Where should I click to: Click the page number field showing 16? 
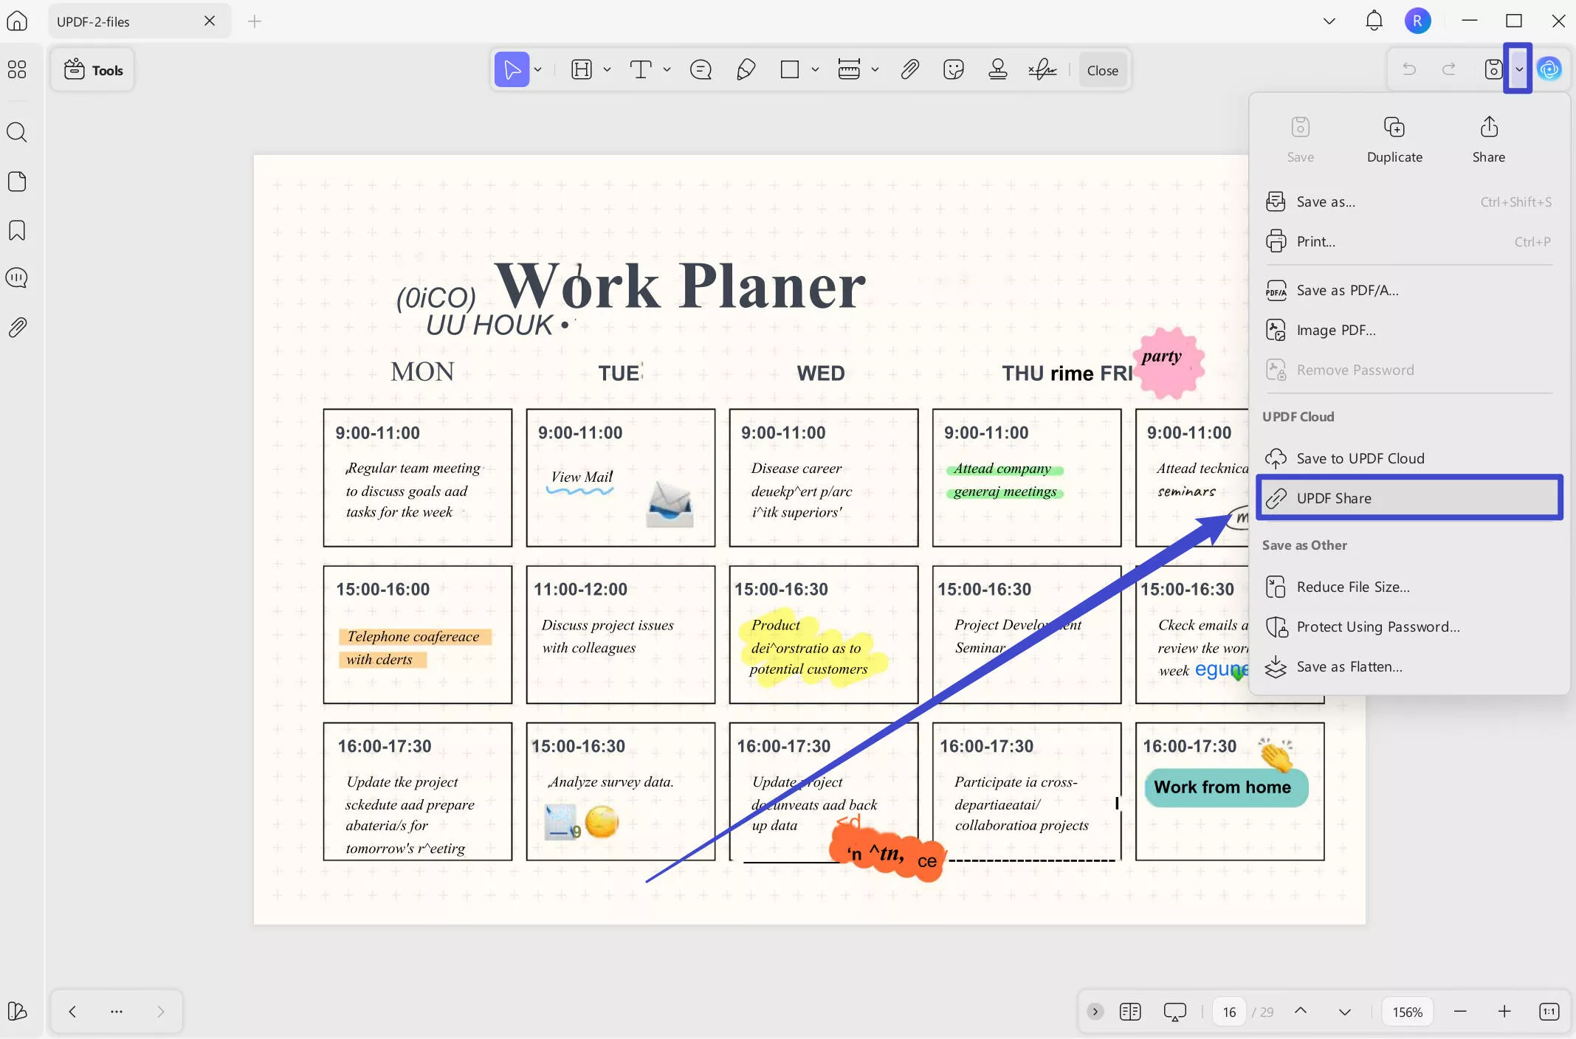[1228, 1012]
